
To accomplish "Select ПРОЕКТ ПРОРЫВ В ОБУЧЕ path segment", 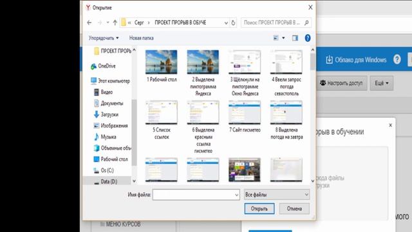I will [180, 23].
